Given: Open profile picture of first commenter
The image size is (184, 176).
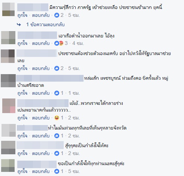Looking at the screenshot, I should (8, 9).
